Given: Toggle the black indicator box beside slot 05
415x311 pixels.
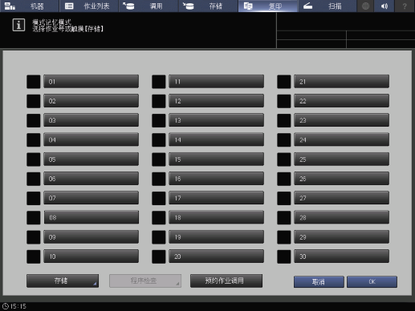Looking at the screenshot, I should coord(34,160).
